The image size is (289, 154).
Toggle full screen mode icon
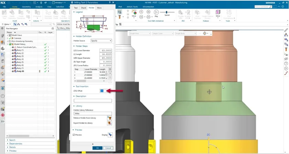point(275,7)
